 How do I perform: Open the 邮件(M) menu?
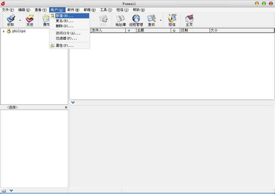click(73, 10)
